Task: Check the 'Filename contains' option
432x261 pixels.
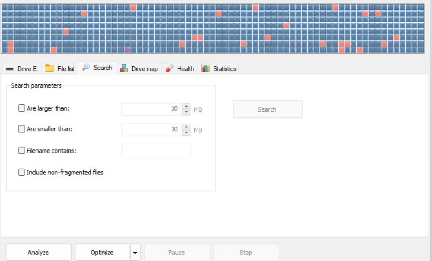Action: pos(21,150)
